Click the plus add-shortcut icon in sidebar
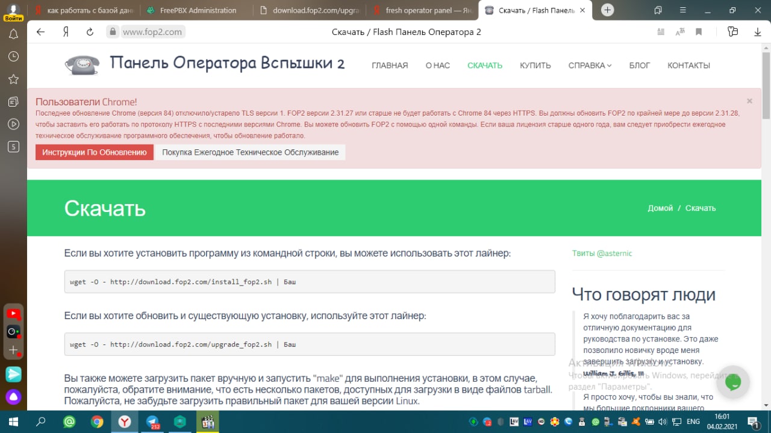The height and width of the screenshot is (433, 771). point(13,350)
